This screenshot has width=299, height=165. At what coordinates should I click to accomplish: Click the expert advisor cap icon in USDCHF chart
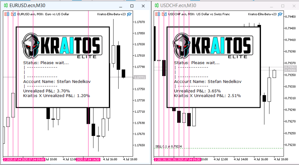280,14
